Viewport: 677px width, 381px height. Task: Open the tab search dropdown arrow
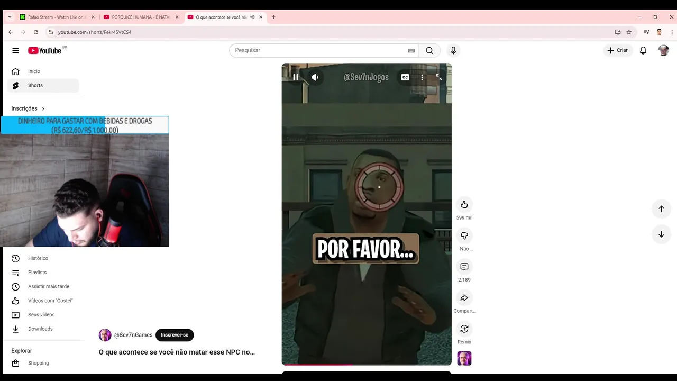point(10,17)
